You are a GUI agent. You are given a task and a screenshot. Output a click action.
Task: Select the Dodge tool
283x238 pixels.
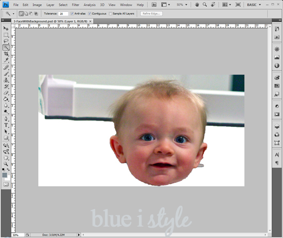click(x=6, y=112)
